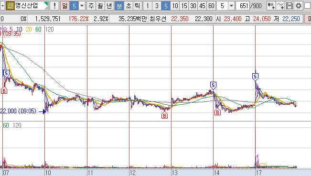
Task: Select the 30 minute interval button
Action: pyautogui.click(x=193, y=6)
